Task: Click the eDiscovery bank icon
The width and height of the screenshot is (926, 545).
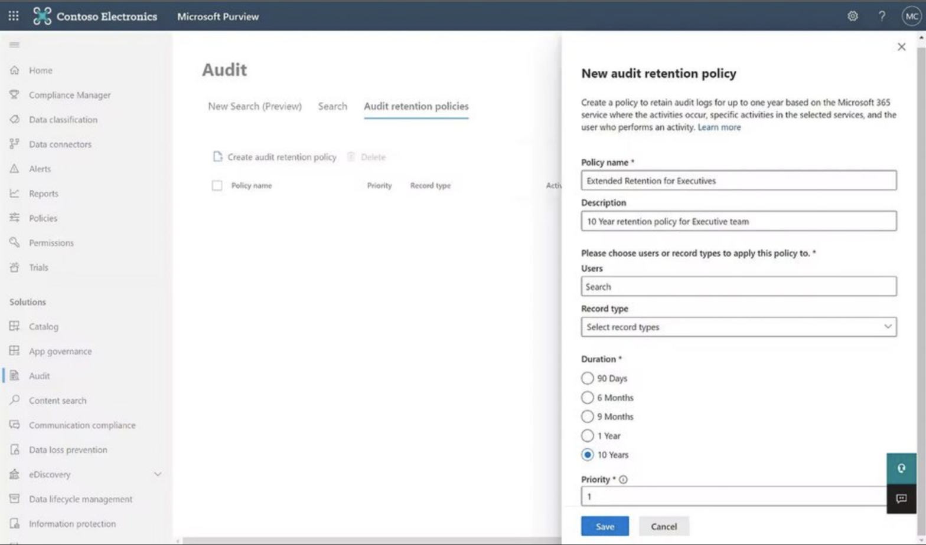Action: [x=14, y=474]
